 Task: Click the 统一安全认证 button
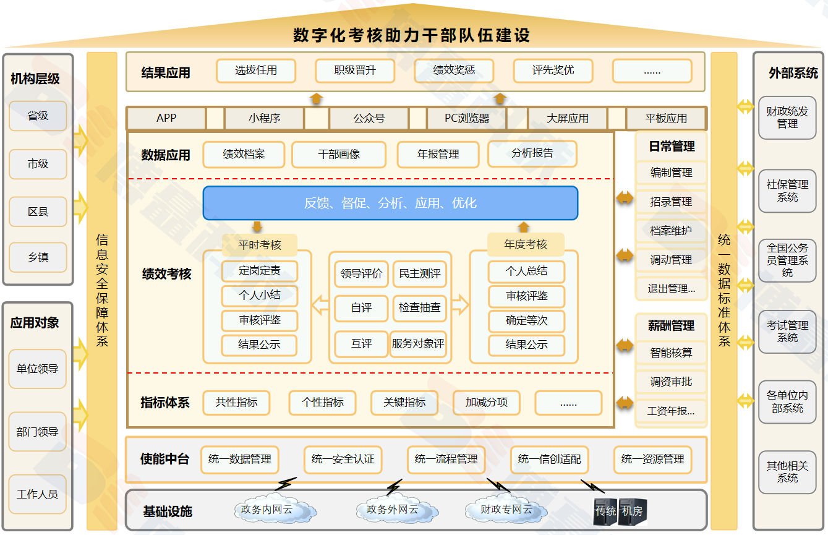[343, 460]
